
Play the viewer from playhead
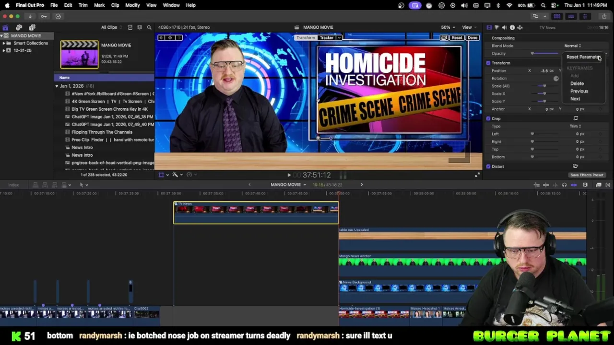click(x=289, y=175)
